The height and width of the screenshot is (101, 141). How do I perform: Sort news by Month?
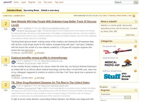124,16
